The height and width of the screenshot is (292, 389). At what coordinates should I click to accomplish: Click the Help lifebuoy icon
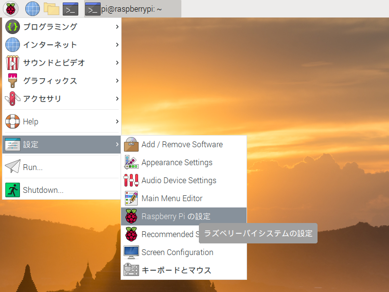click(13, 121)
